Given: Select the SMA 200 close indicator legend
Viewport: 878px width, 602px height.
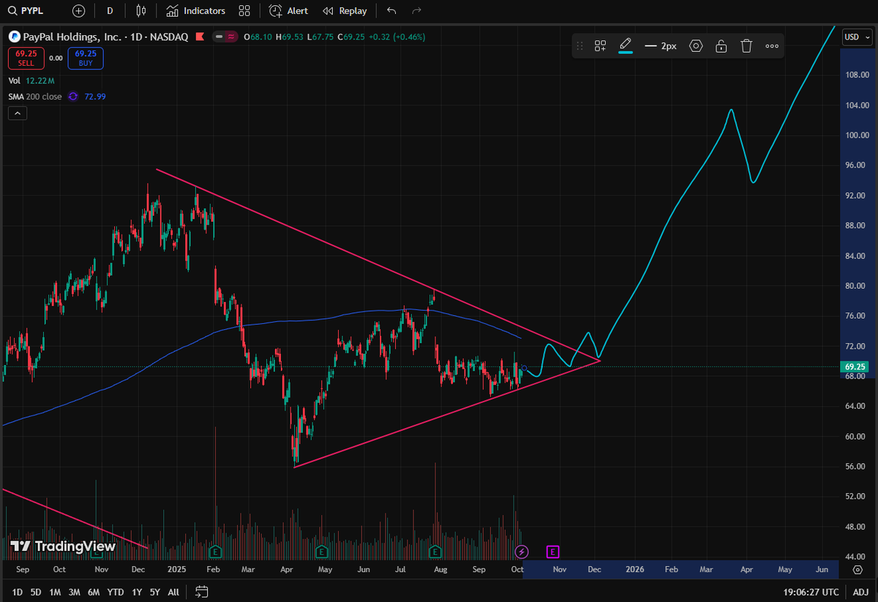Looking at the screenshot, I should pos(36,97).
